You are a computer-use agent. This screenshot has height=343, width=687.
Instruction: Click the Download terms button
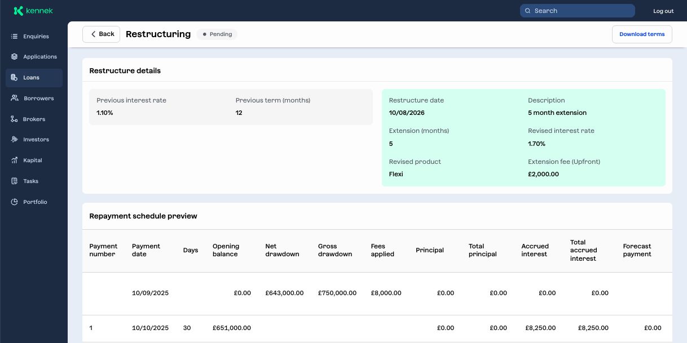point(642,34)
